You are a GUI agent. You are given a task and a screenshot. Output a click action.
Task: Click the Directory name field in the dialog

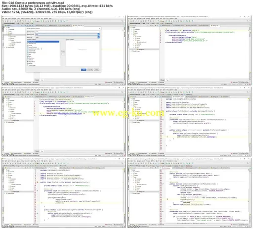pos(67,32)
